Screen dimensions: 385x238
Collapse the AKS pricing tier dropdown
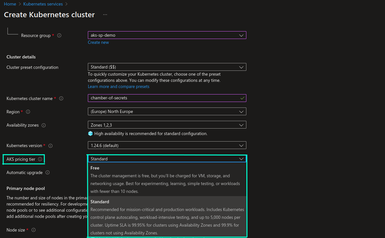pyautogui.click(x=167, y=159)
